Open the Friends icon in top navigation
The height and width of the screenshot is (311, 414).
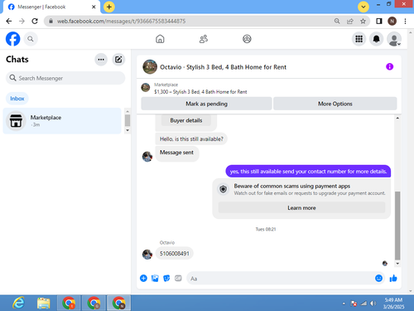click(x=204, y=39)
